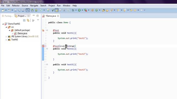This screenshot has width=177, height=99.
Task: Maximize the Project Explorer panel
Action: point(38,16)
